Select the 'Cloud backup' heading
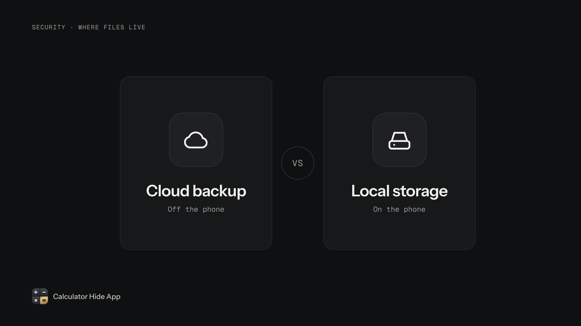 pyautogui.click(x=196, y=191)
